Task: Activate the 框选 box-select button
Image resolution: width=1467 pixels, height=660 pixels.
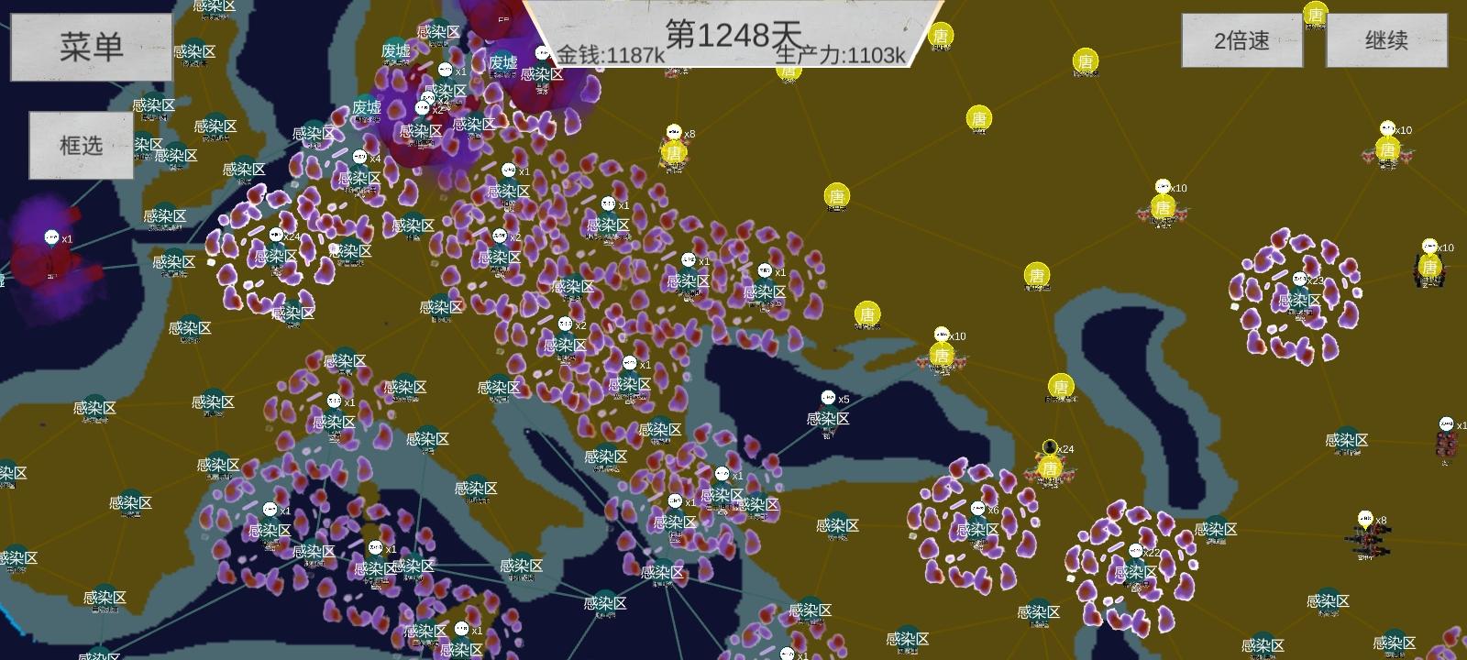Action: pyautogui.click(x=81, y=145)
